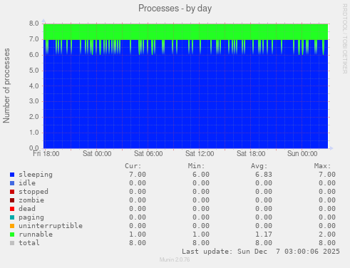Click the 'Sat 06:00' x-axis label
350x268 pixels.
[x=148, y=154]
